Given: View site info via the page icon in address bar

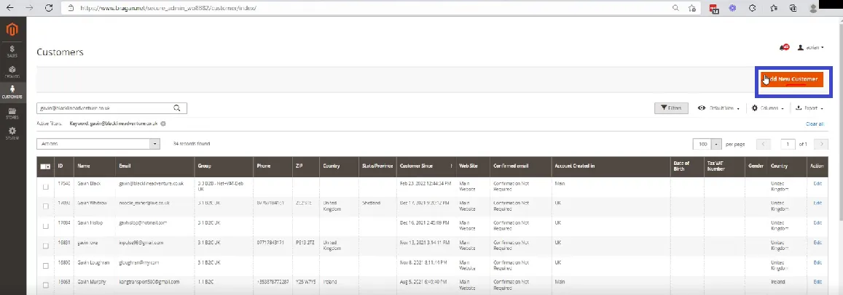Looking at the screenshot, I should (71, 9).
